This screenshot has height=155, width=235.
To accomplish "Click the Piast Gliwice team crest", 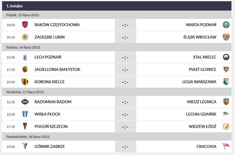I will [226, 69].
